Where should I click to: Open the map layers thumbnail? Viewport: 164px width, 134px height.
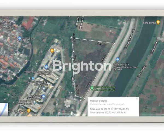[x=4, y=109]
